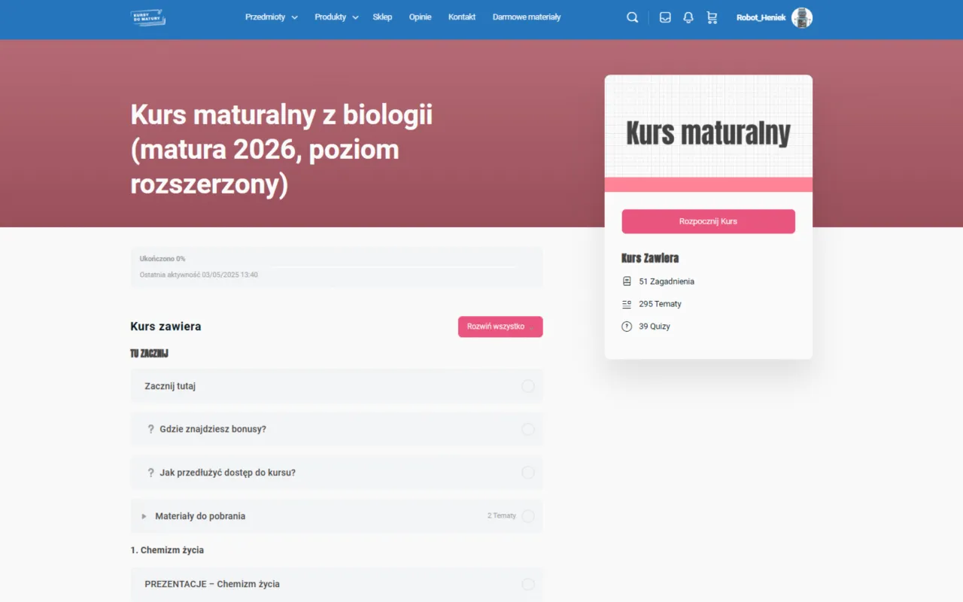The height and width of the screenshot is (602, 963).
Task: Expand the Materiały do pobrania section
Action: pos(143,516)
